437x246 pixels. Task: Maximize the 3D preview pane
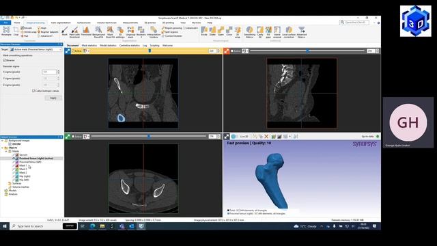pyautogui.click(x=227, y=137)
